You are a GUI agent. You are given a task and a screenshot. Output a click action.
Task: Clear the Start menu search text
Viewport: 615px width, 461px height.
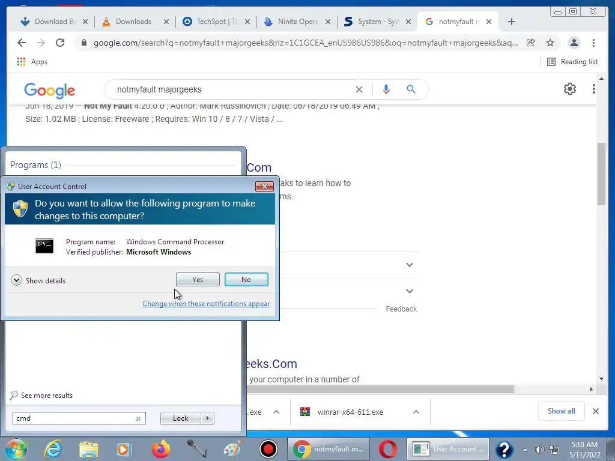138,418
